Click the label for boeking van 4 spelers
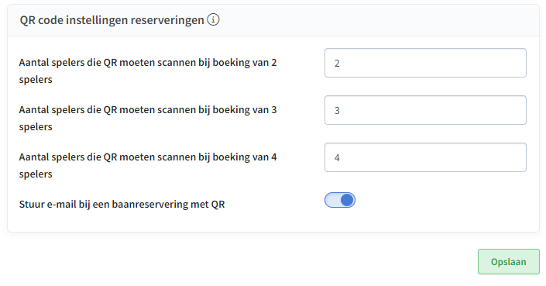This screenshot has width=546, height=286. click(148, 165)
